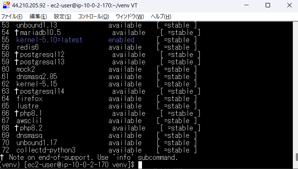
Task: Open the 設定(S) menu
Action: coord(62,17)
